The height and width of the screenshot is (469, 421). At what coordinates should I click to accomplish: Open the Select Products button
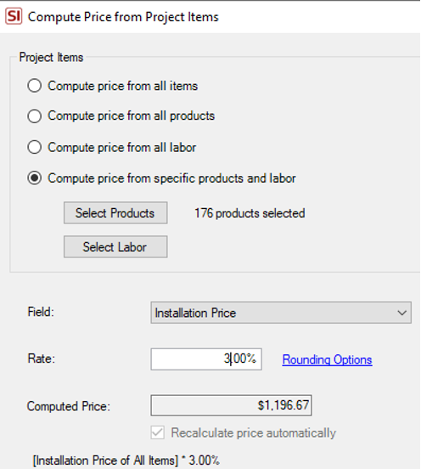pyautogui.click(x=115, y=213)
